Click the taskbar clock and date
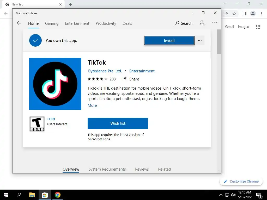Viewport: 267px width, 200px height. coord(245,195)
